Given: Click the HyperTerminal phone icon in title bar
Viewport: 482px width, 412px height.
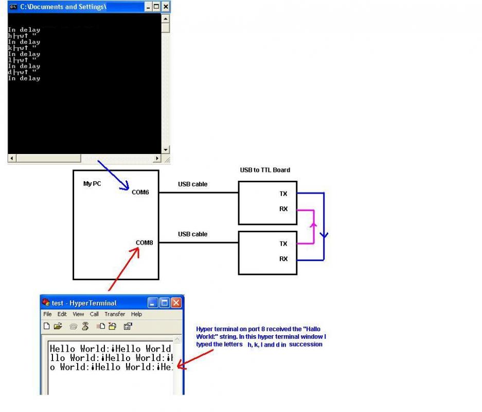Looking at the screenshot, I should (x=46, y=302).
